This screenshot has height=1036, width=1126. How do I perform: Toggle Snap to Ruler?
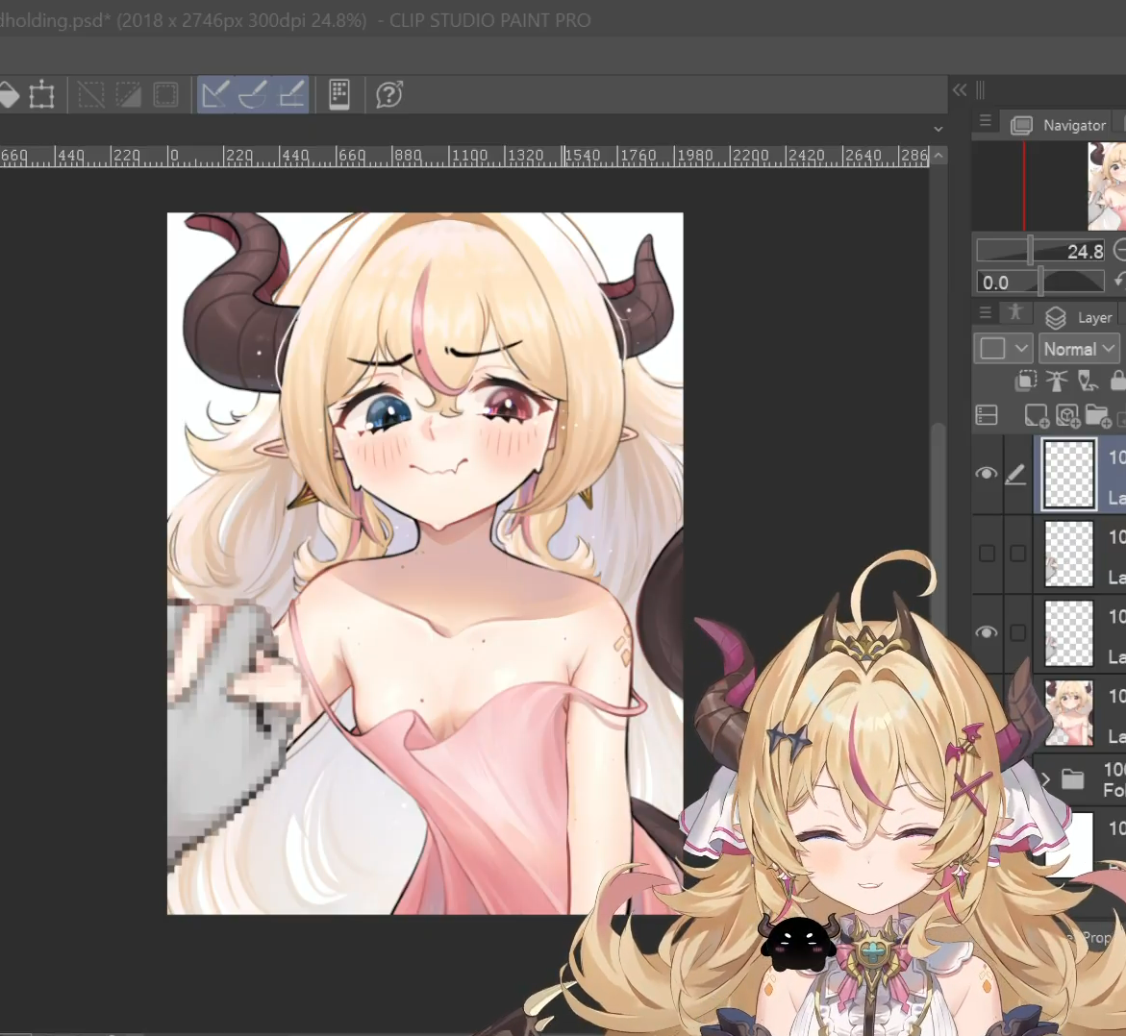(216, 95)
